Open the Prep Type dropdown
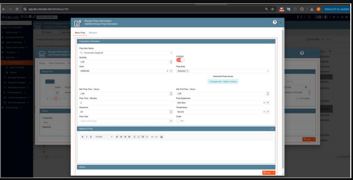353x180 pixels. point(171,121)
